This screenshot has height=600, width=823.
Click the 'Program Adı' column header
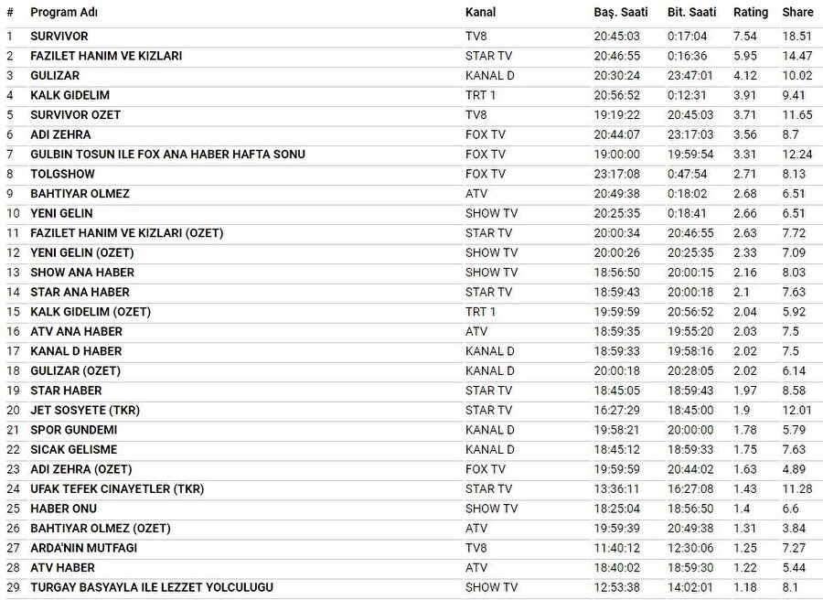coord(64,13)
